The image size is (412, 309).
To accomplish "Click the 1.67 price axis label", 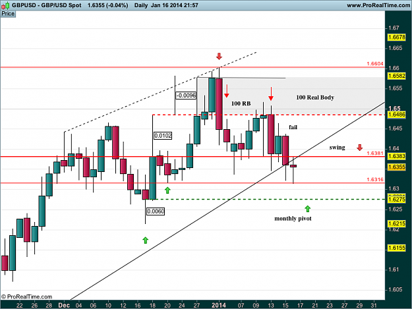I will pyautogui.click(x=394, y=28).
